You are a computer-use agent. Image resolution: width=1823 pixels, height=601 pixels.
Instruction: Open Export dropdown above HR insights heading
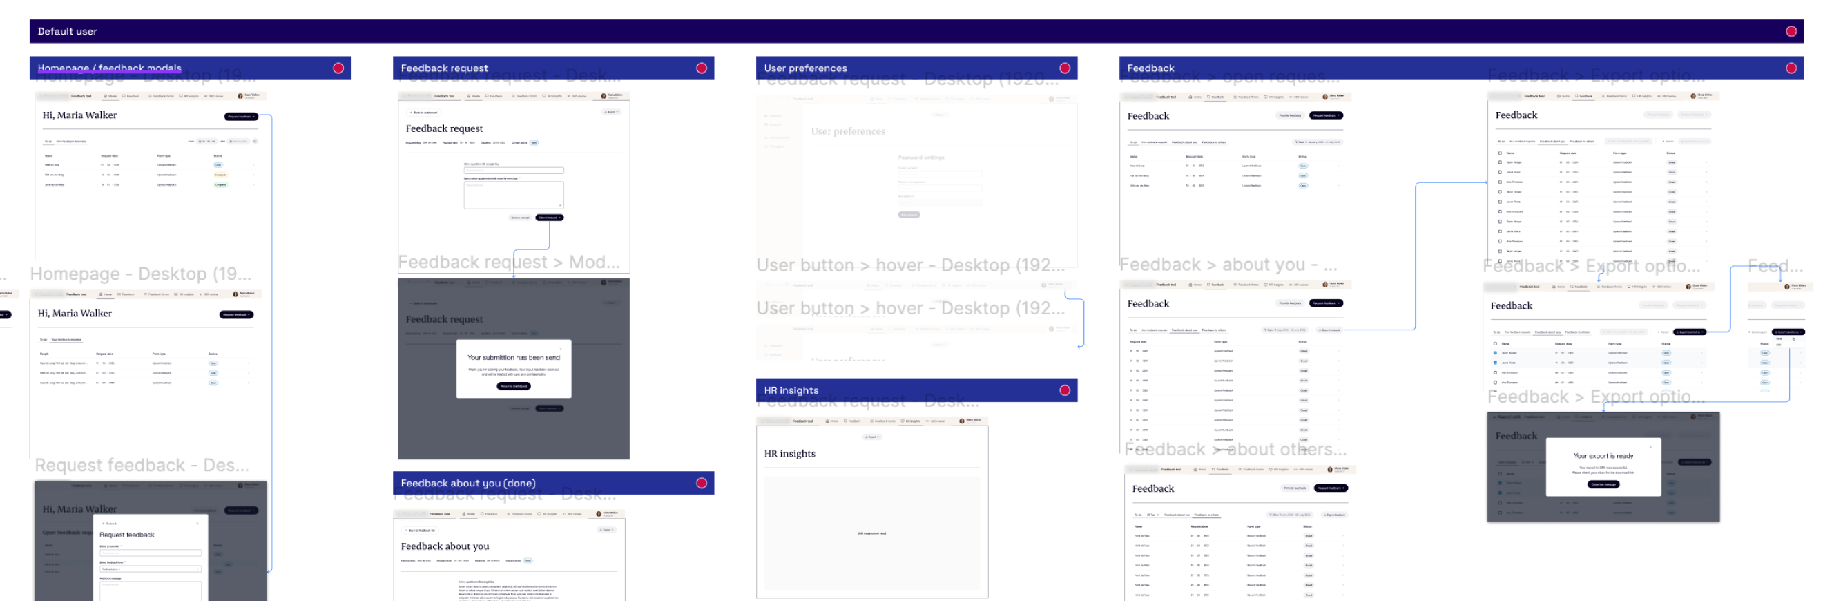[x=872, y=437]
